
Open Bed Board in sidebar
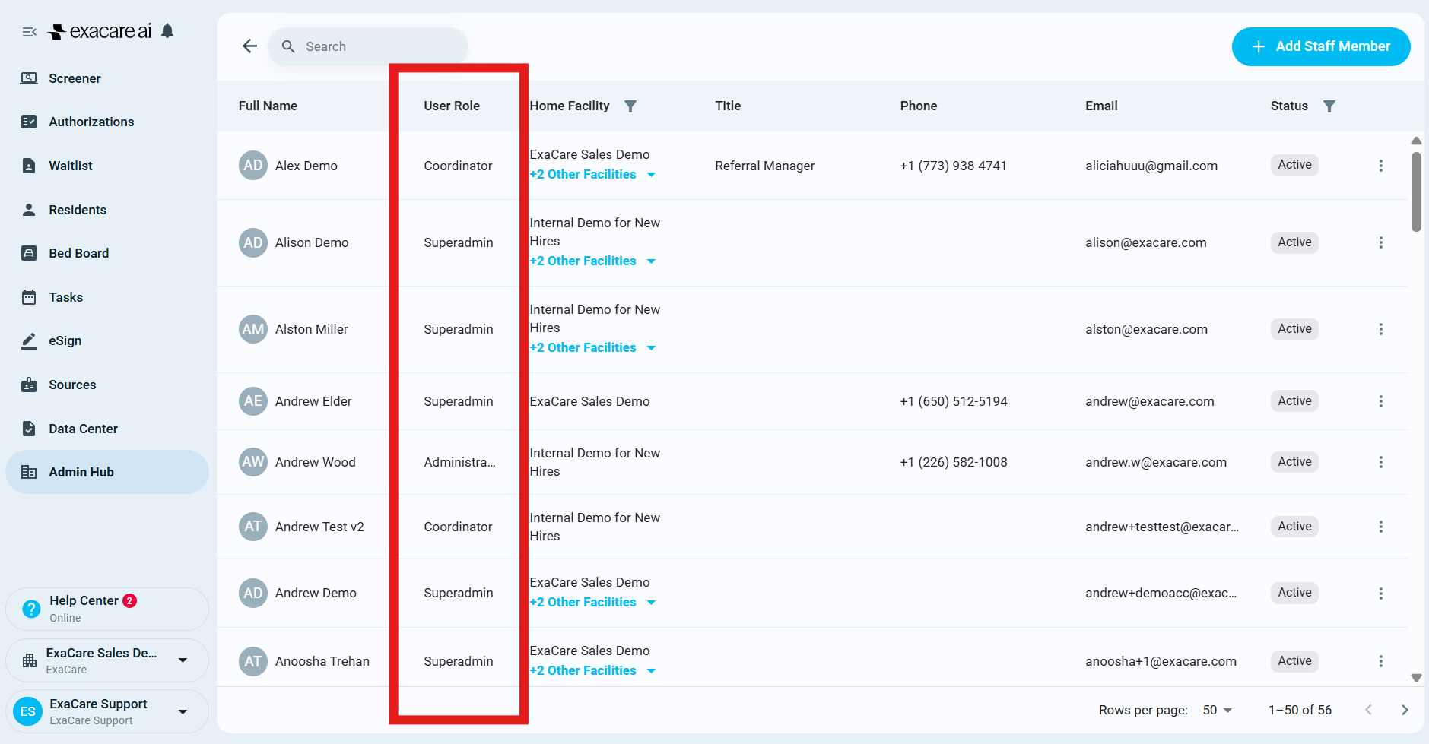(107, 253)
